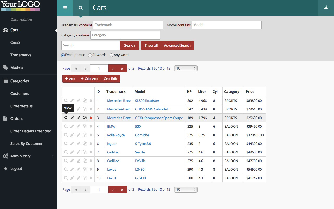Open the Rolls-Royce trademark link
This screenshot has height=209, width=334.
(116, 135)
